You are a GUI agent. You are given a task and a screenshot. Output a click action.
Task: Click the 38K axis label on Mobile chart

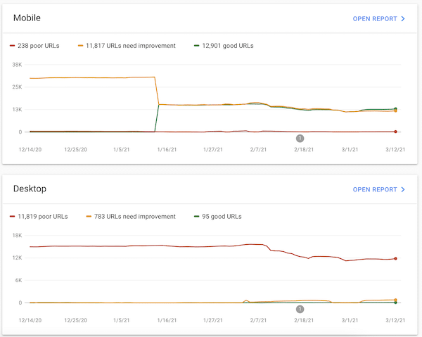[17, 65]
